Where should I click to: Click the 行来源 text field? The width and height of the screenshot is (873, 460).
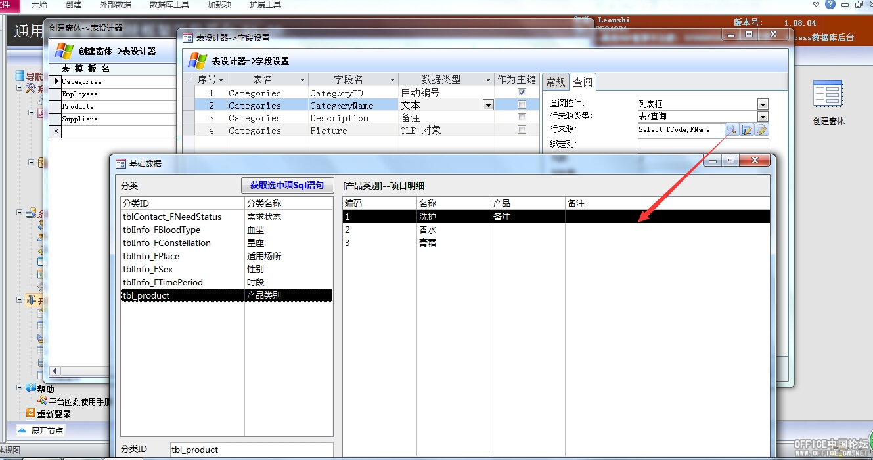681,130
